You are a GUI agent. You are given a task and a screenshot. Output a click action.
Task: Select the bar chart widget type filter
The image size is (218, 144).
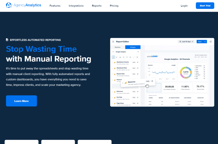[x=120, y=57]
